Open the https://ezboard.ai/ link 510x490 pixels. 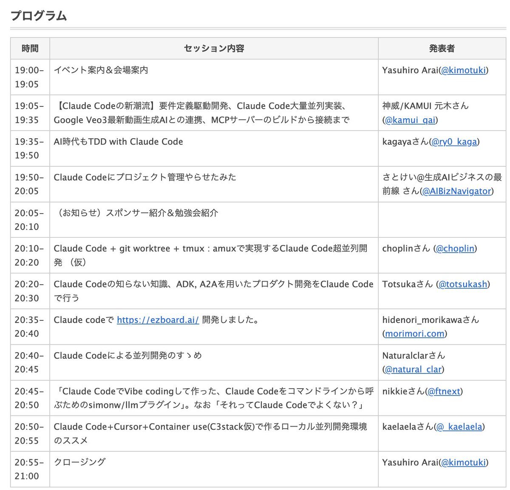[x=158, y=320]
